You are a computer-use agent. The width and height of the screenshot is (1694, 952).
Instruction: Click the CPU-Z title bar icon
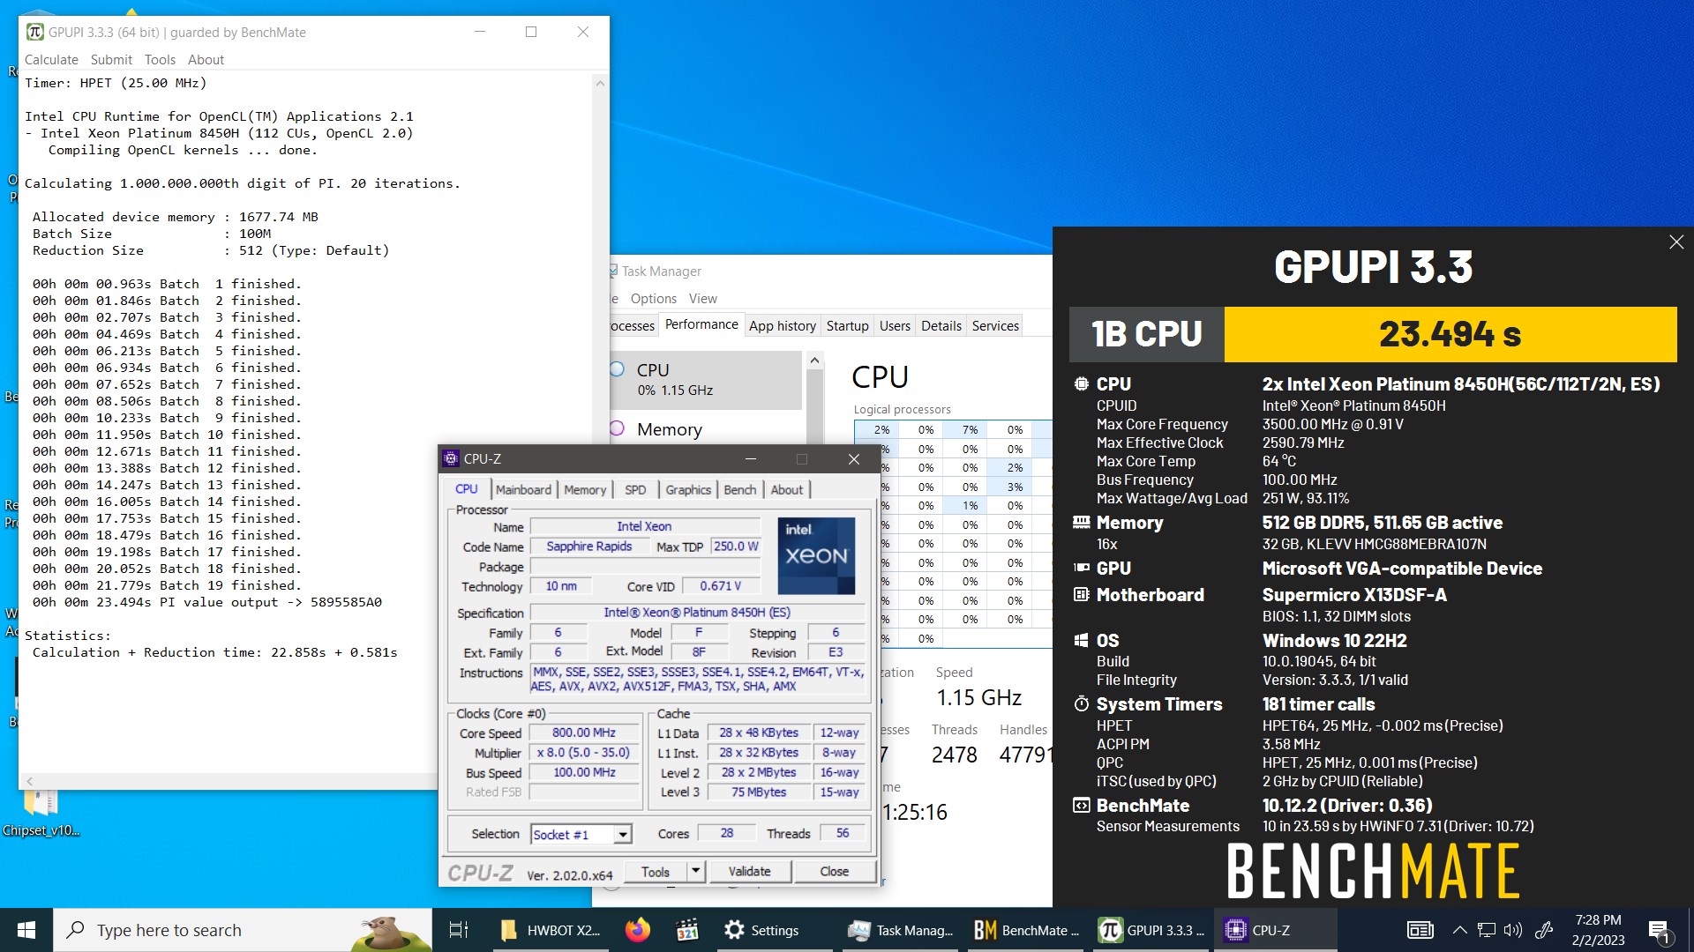pos(451,458)
